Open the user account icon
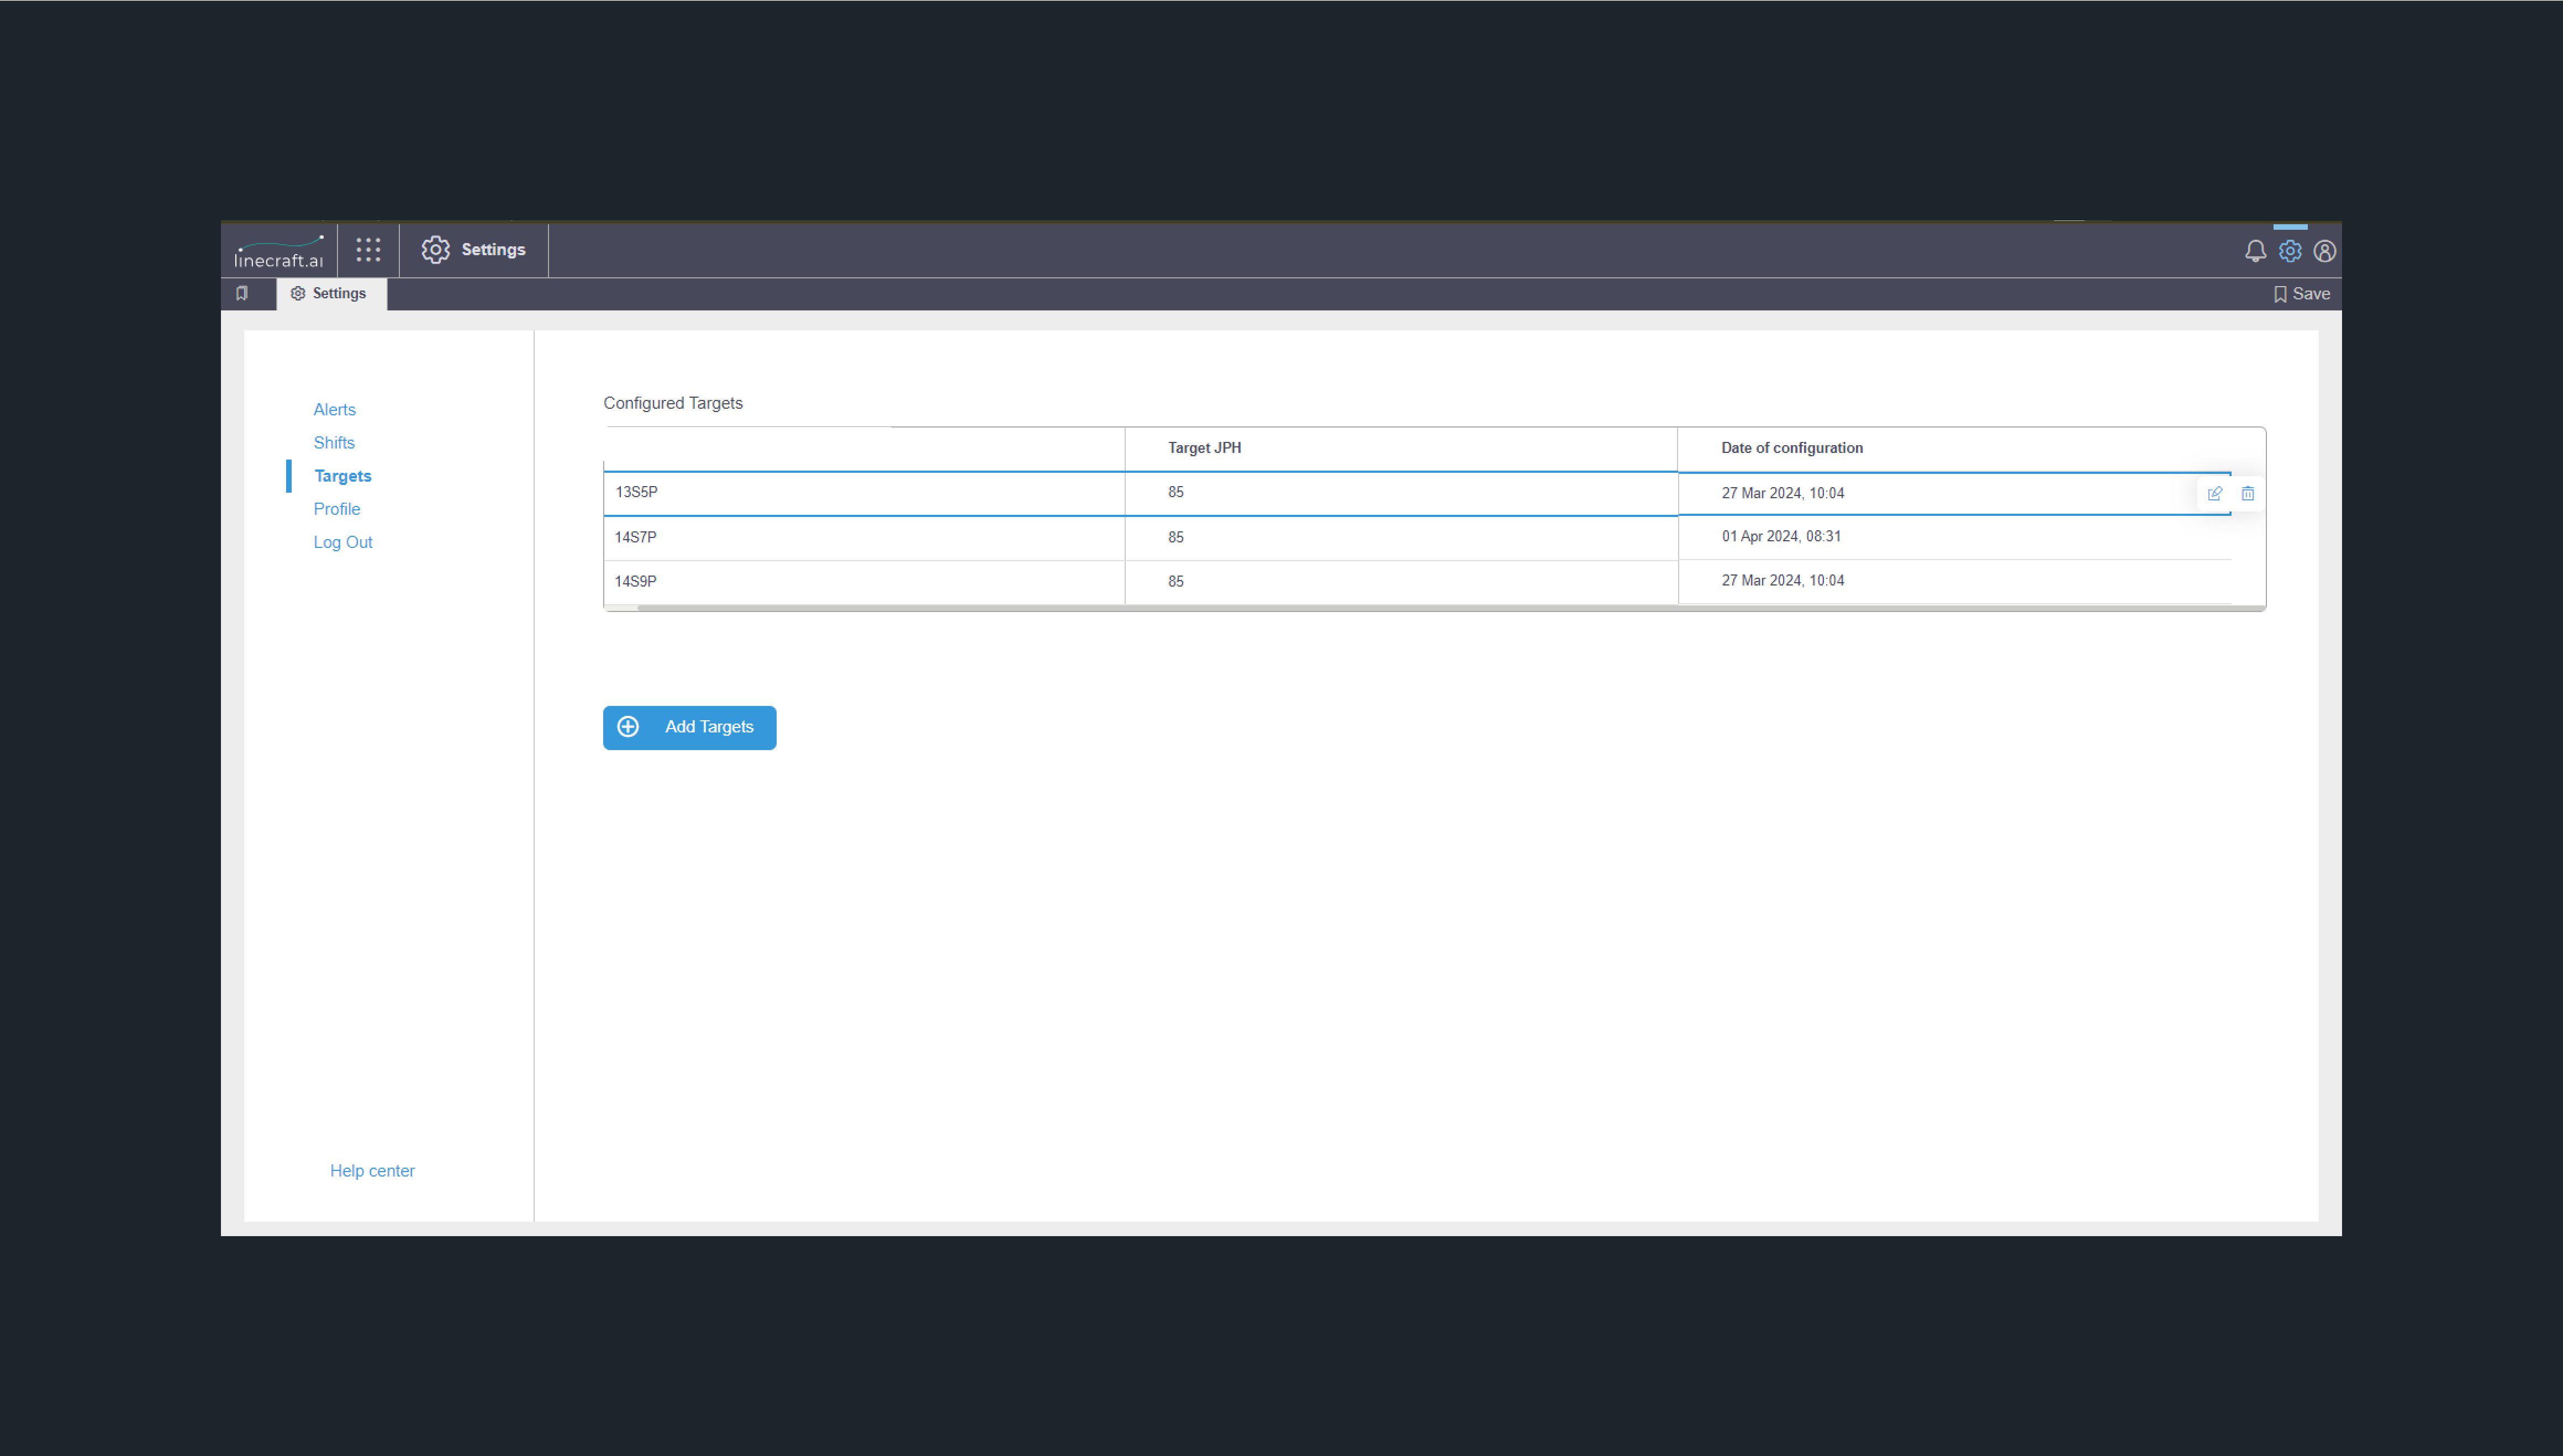The image size is (2563, 1456). point(2325,251)
